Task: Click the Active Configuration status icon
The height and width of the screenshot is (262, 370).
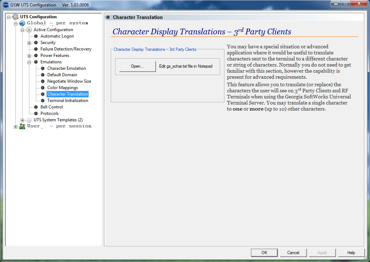Action: click(x=29, y=30)
